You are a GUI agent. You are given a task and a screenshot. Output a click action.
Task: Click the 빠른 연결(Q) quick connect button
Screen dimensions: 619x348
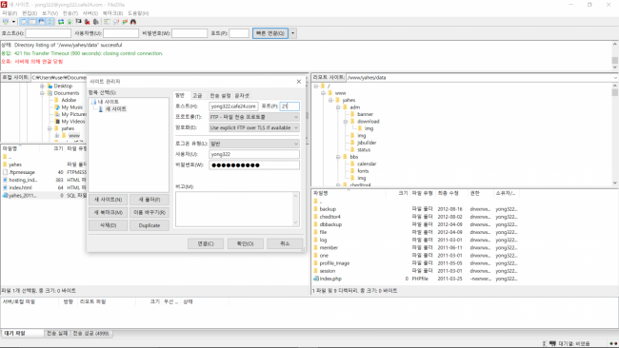[270, 33]
